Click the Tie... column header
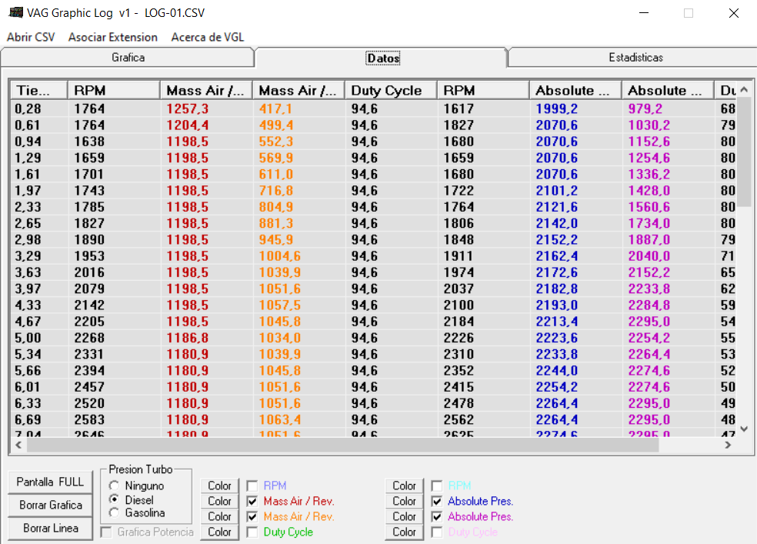The width and height of the screenshot is (757, 544). pos(38,90)
